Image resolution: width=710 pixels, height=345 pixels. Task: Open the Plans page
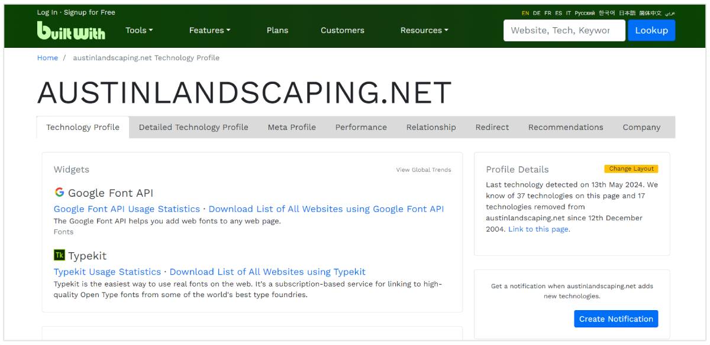pyautogui.click(x=277, y=30)
